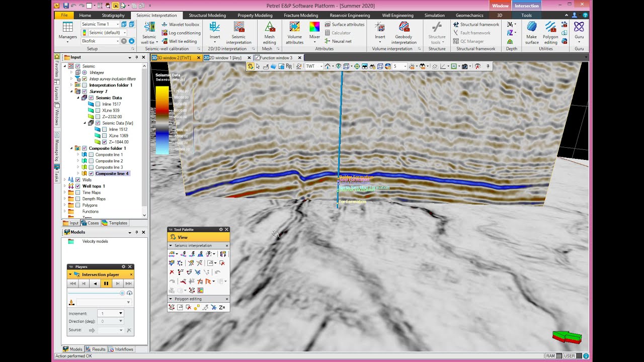Switch to the Structural Modeling ribbon tab
644x362 pixels.
207,16
